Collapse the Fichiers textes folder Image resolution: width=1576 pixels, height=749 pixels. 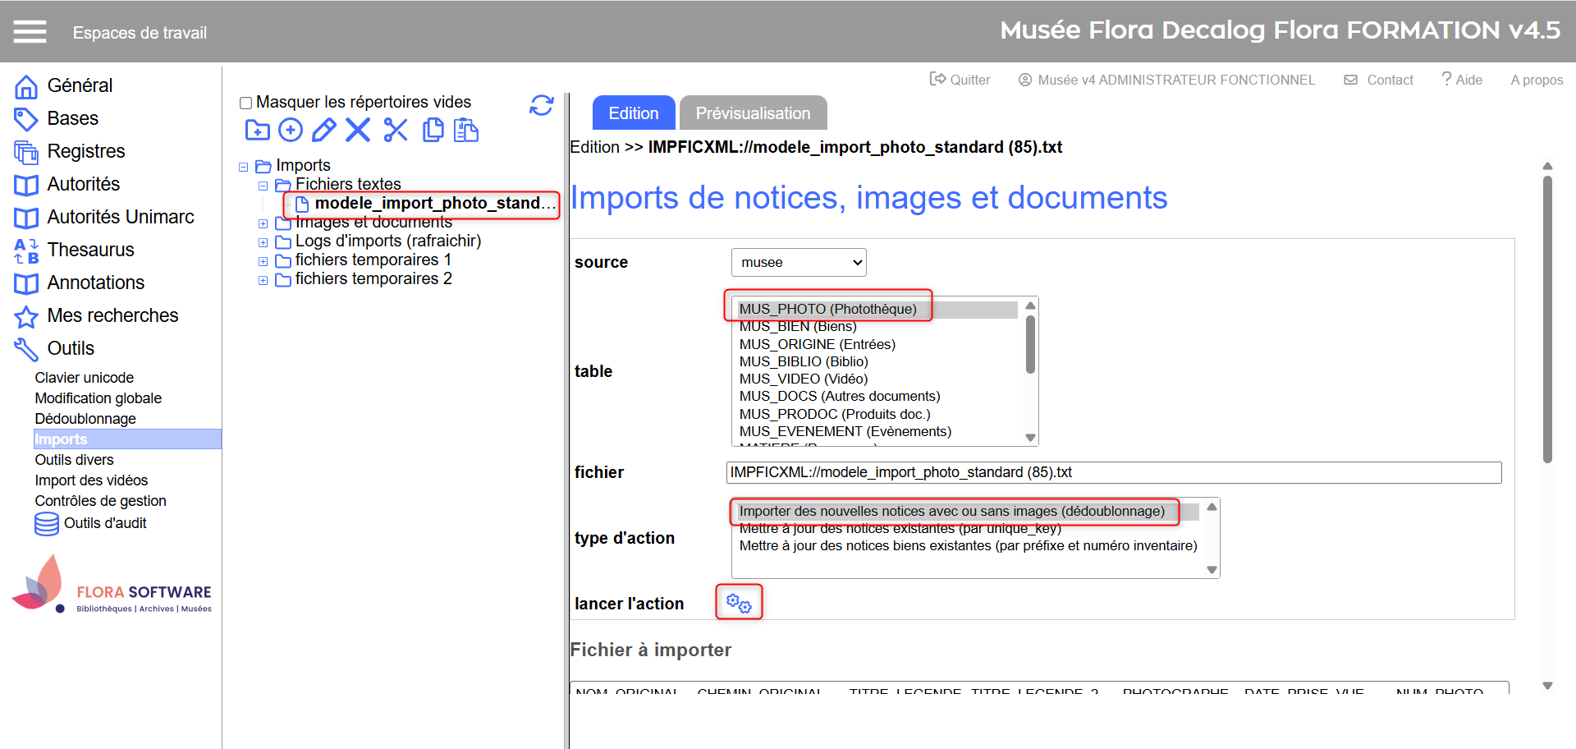tap(263, 186)
